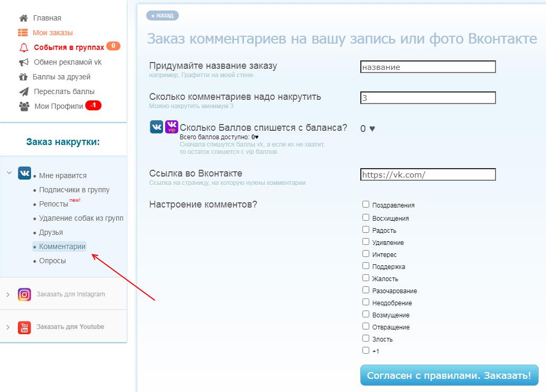
Task: Tick the Поддержка checkbox
Action: [366, 266]
